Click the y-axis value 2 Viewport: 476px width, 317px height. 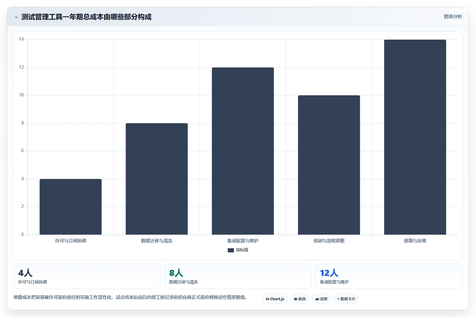click(x=23, y=207)
